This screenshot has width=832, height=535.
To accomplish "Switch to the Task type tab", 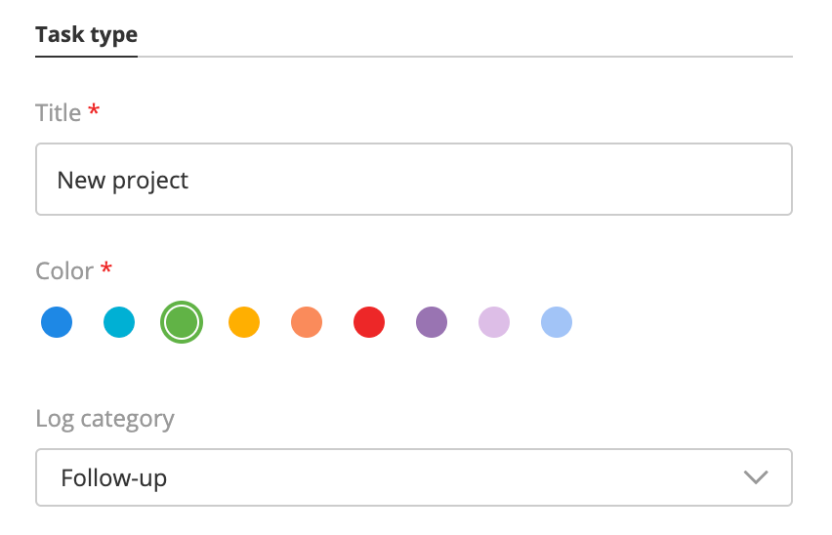I will 86,36.
